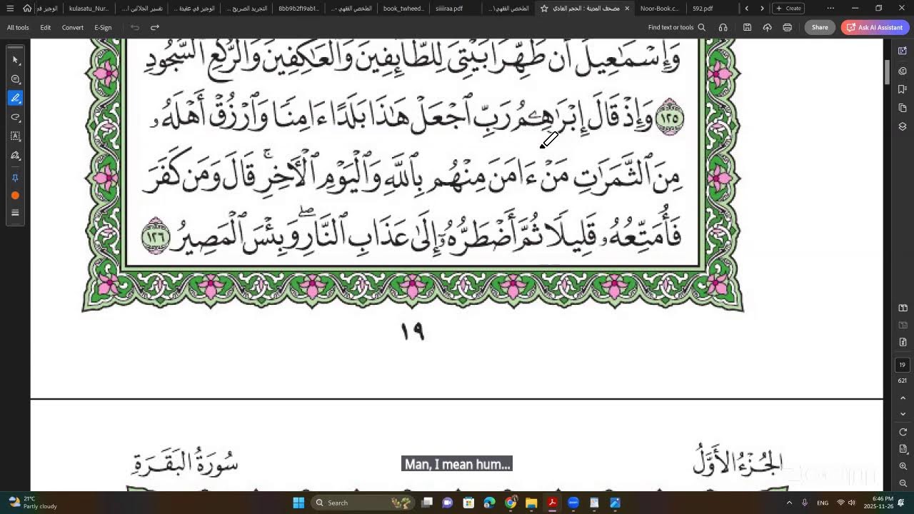The width and height of the screenshot is (914, 514).
Task: Open the generative summary panel icon
Action: tap(903, 71)
